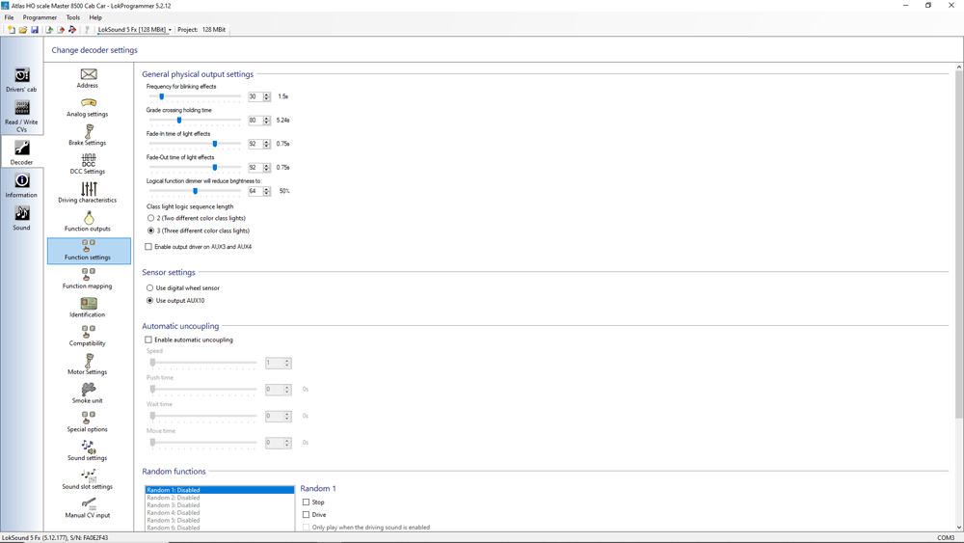Click the grade crossing value field showing 80

pyautogui.click(x=255, y=121)
